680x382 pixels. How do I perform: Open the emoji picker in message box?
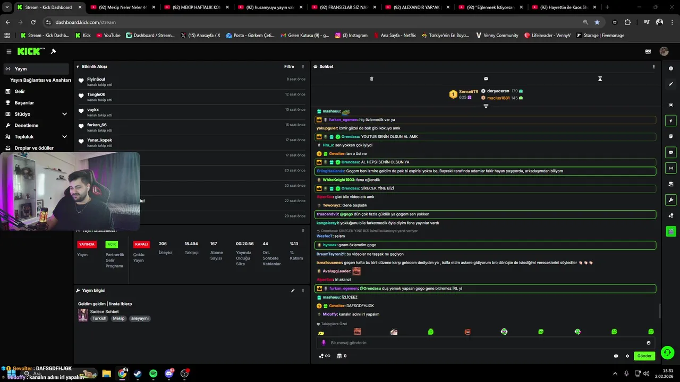(x=649, y=343)
